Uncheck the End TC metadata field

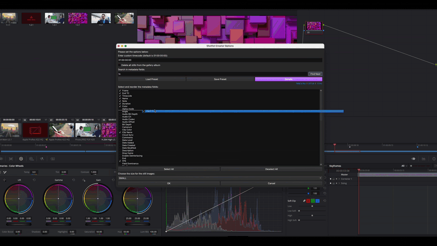click(120, 93)
